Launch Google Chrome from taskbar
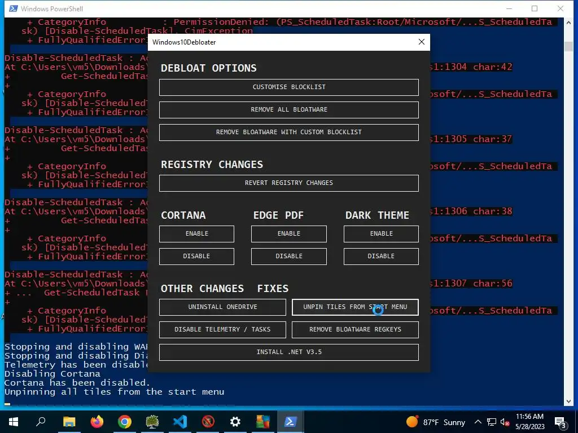Screen dimensions: 578x433 click(x=125, y=422)
